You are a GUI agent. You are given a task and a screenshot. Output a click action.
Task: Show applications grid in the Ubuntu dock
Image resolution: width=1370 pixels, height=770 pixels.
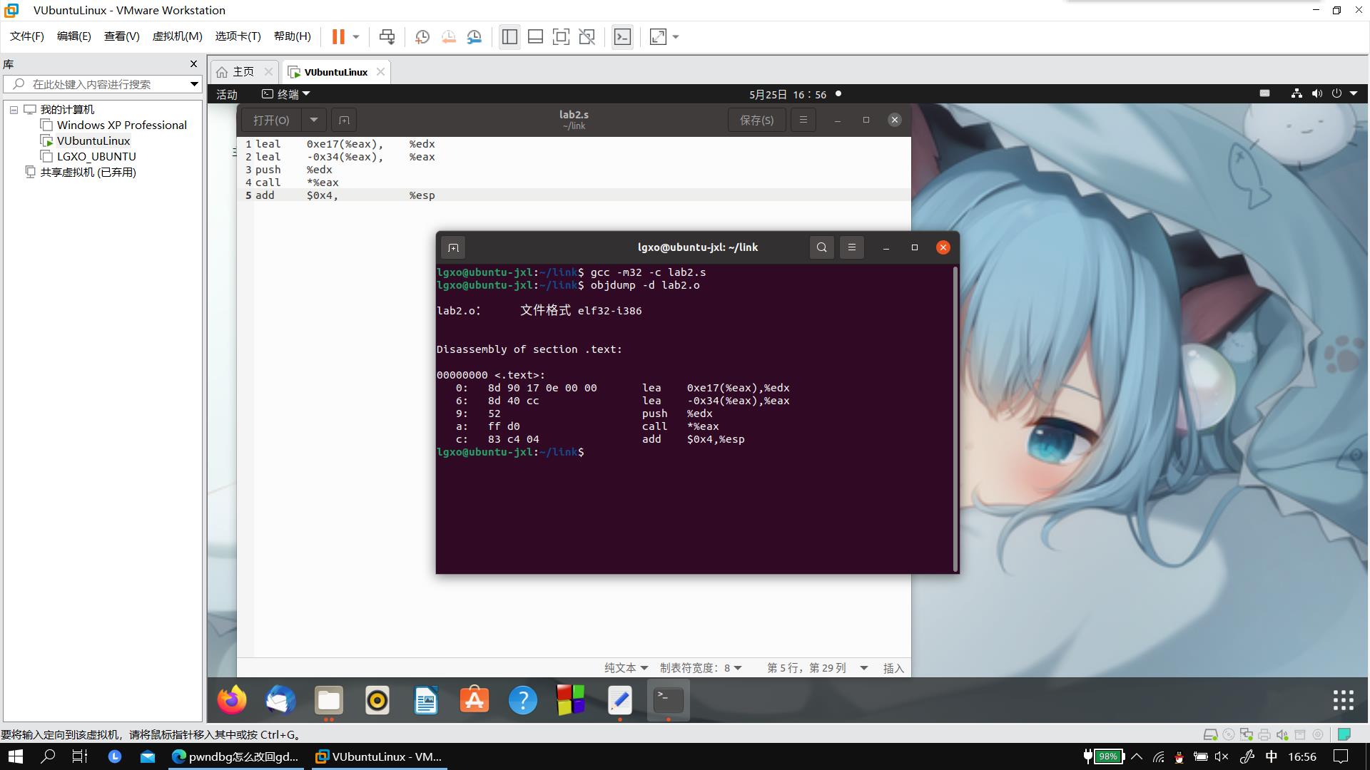pyautogui.click(x=1343, y=700)
